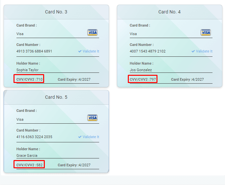Select the Card No. 4 header
This screenshot has width=225, height=185.
[x=169, y=12]
